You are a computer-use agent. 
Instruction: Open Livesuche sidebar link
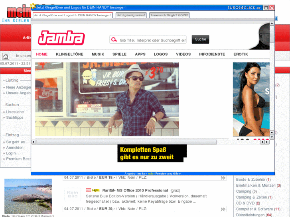click(x=15, y=112)
